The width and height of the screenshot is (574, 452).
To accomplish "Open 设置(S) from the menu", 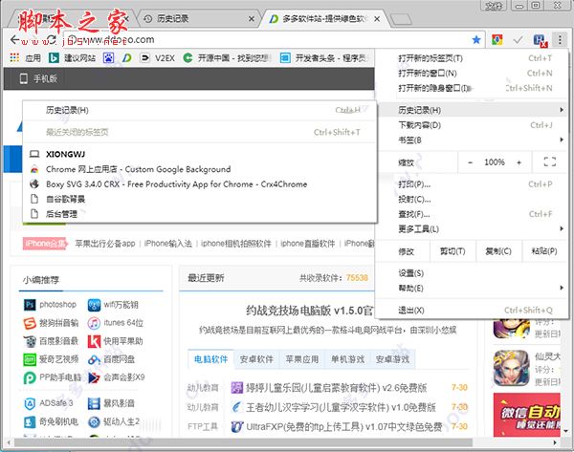I will pyautogui.click(x=473, y=273).
